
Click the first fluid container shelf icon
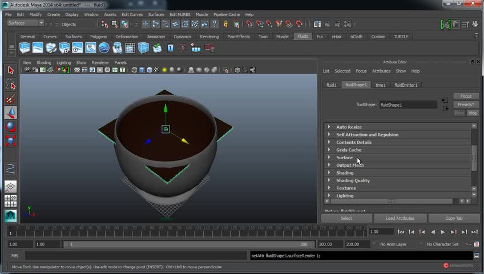pos(25,48)
